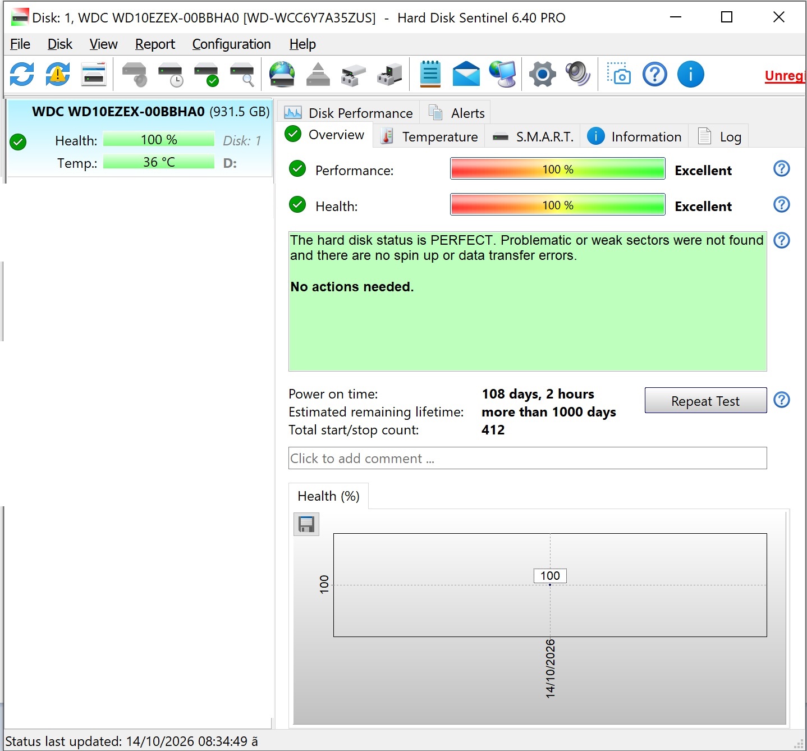807x751 pixels.
Task: Click the camera screenshot capture icon
Action: pyautogui.click(x=619, y=74)
